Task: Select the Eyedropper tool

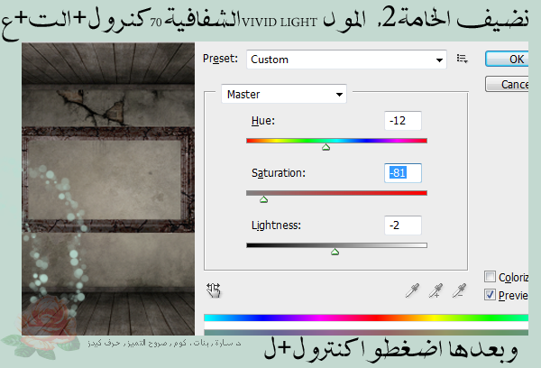Action: pos(414,290)
